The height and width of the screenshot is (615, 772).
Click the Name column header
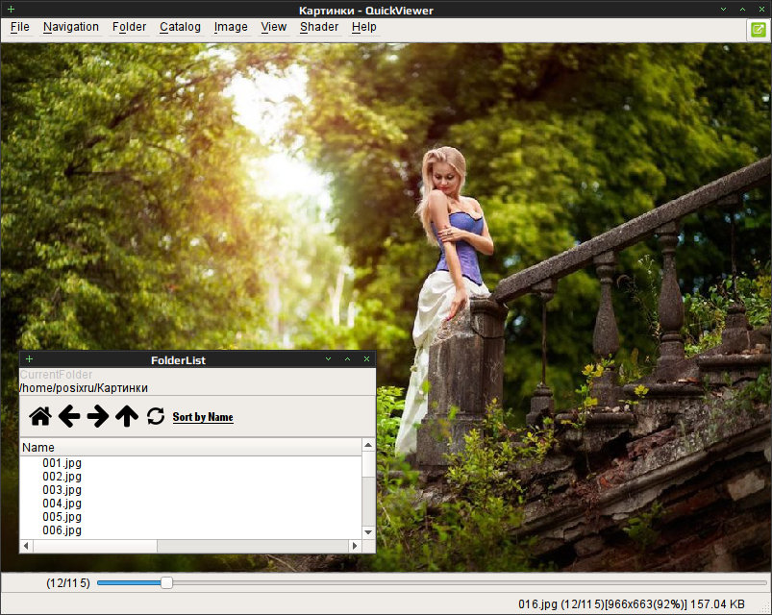190,447
